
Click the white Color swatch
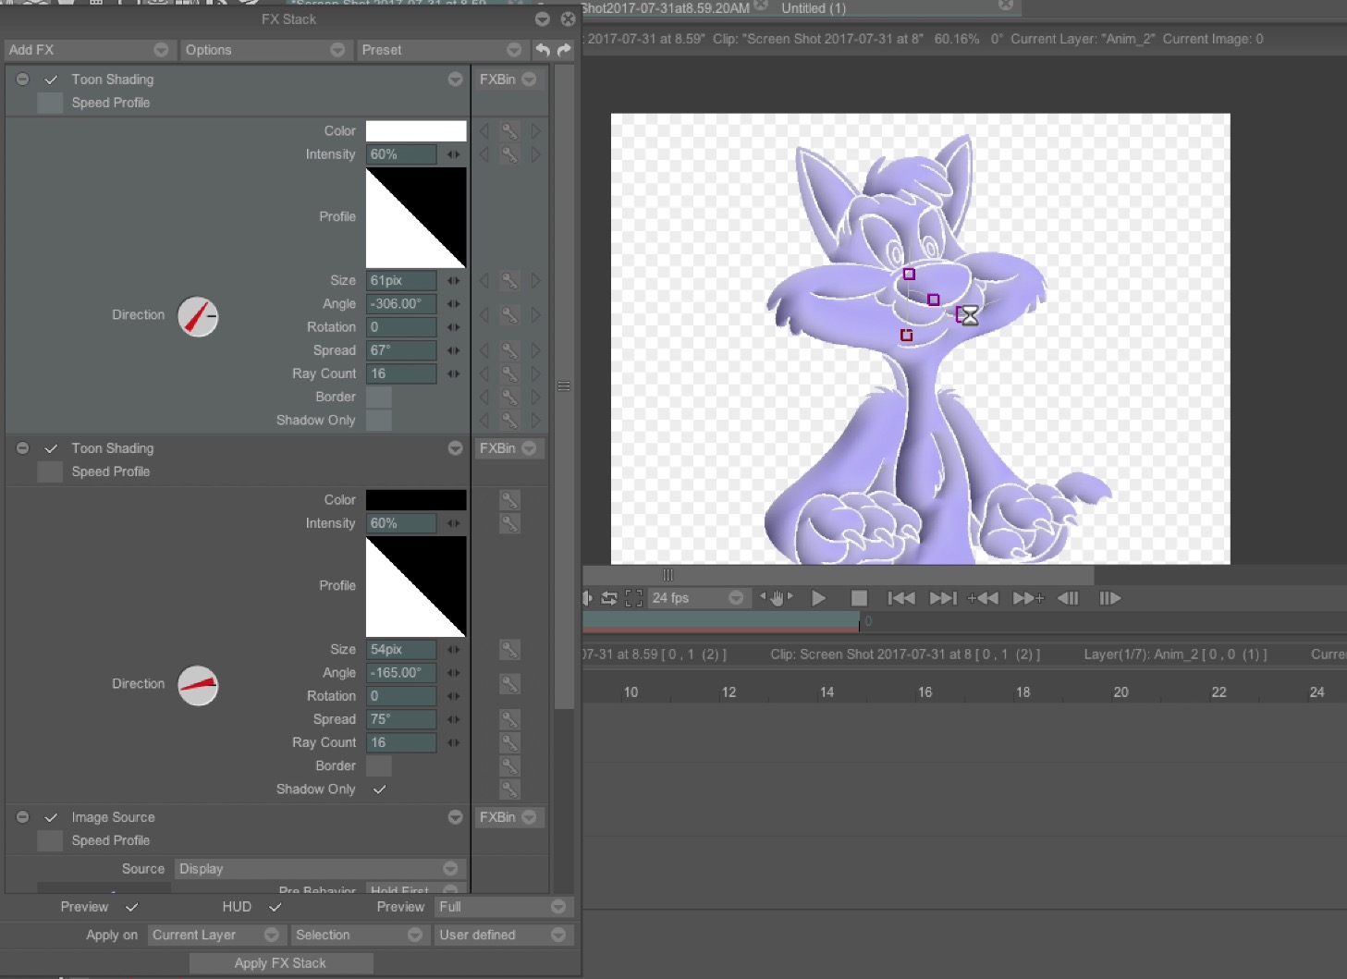(416, 131)
